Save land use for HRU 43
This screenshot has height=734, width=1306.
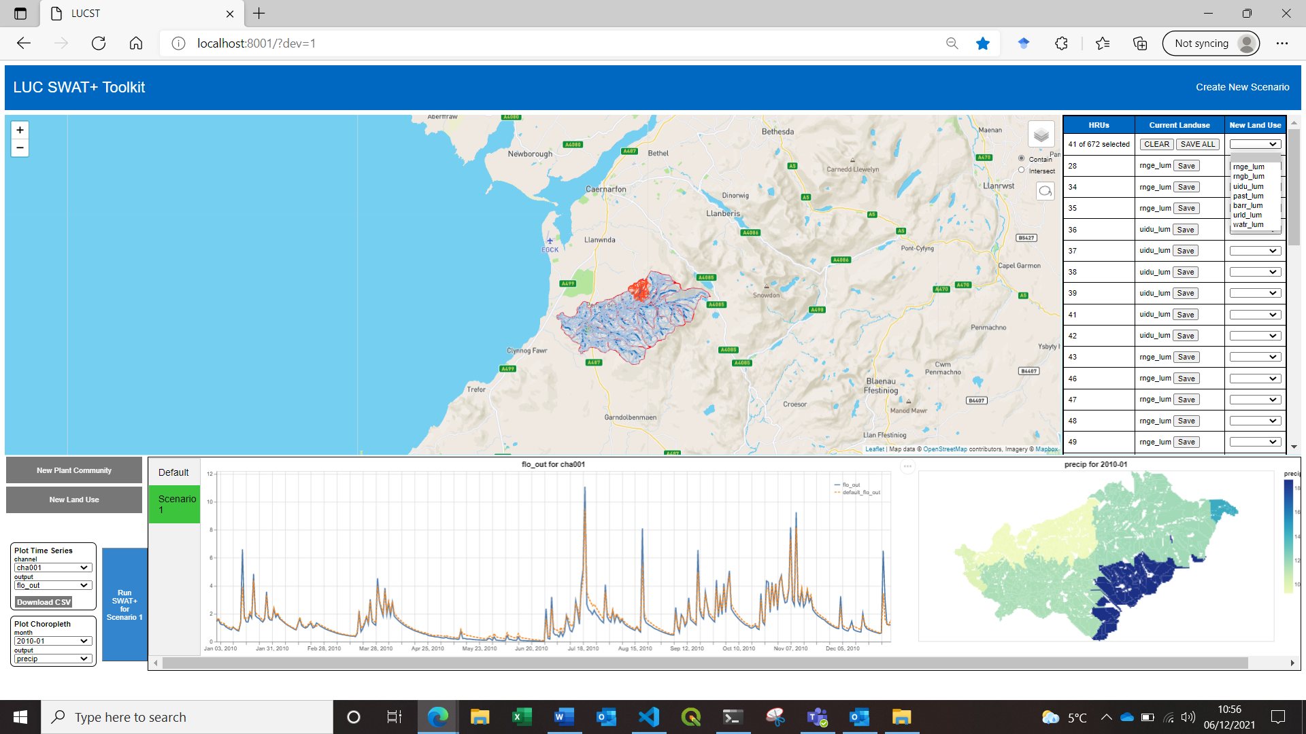point(1186,357)
